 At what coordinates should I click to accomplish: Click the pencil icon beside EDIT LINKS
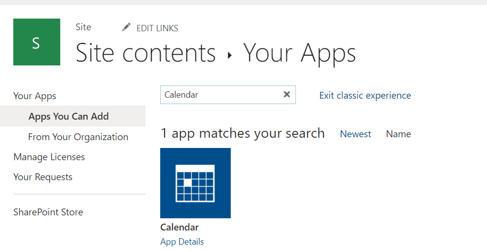click(126, 27)
